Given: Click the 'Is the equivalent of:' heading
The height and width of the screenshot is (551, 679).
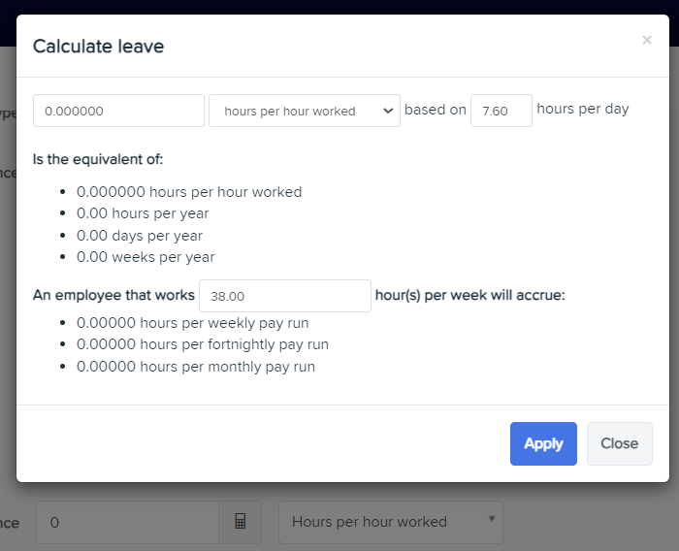Looking at the screenshot, I should coord(98,159).
